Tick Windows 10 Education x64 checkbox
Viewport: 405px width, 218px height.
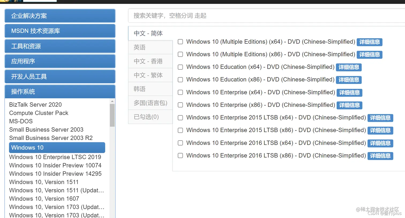[x=181, y=67]
